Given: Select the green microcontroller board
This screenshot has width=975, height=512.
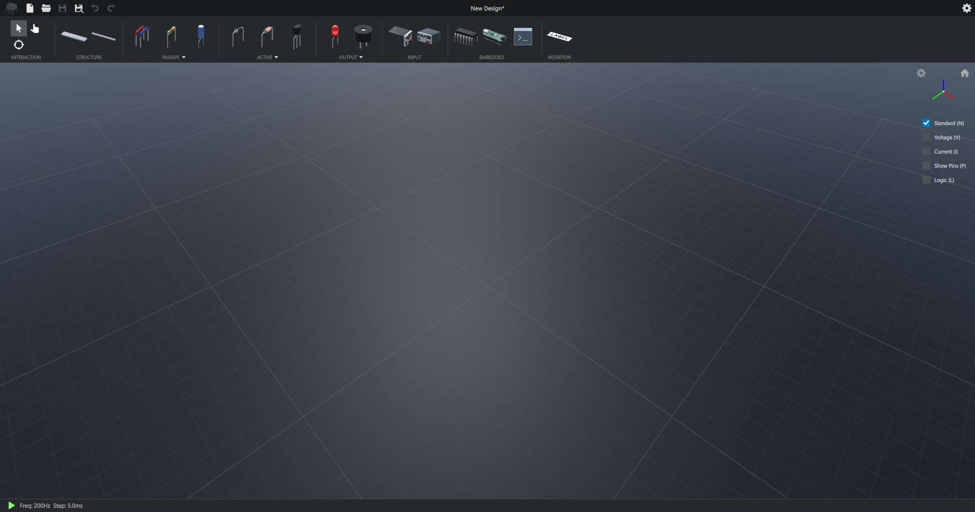Looking at the screenshot, I should coord(494,37).
